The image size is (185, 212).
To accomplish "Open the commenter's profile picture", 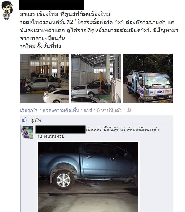I will (x=27, y=133).
